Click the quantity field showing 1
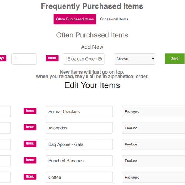This screenshot has width=185, height=185. click(x=24, y=59)
